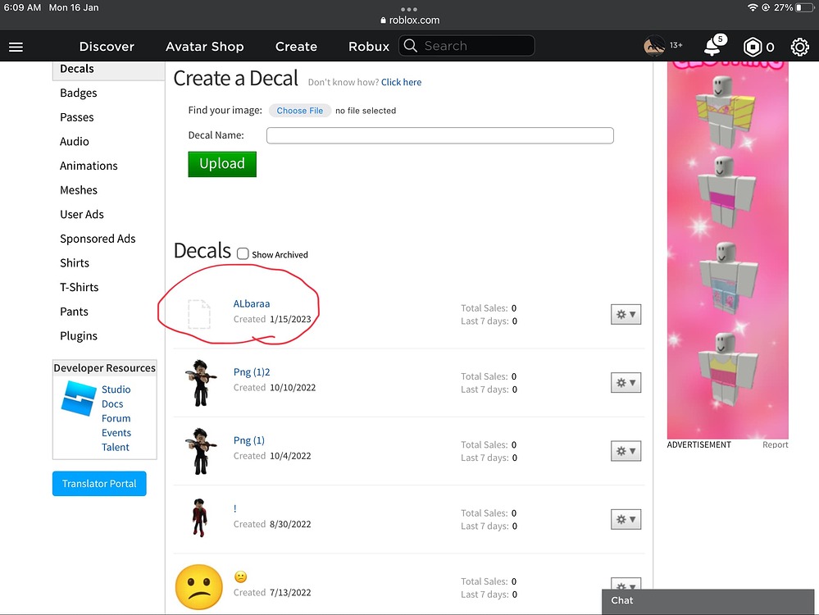819x615 pixels.
Task: Click the search magnifier icon
Action: (411, 46)
